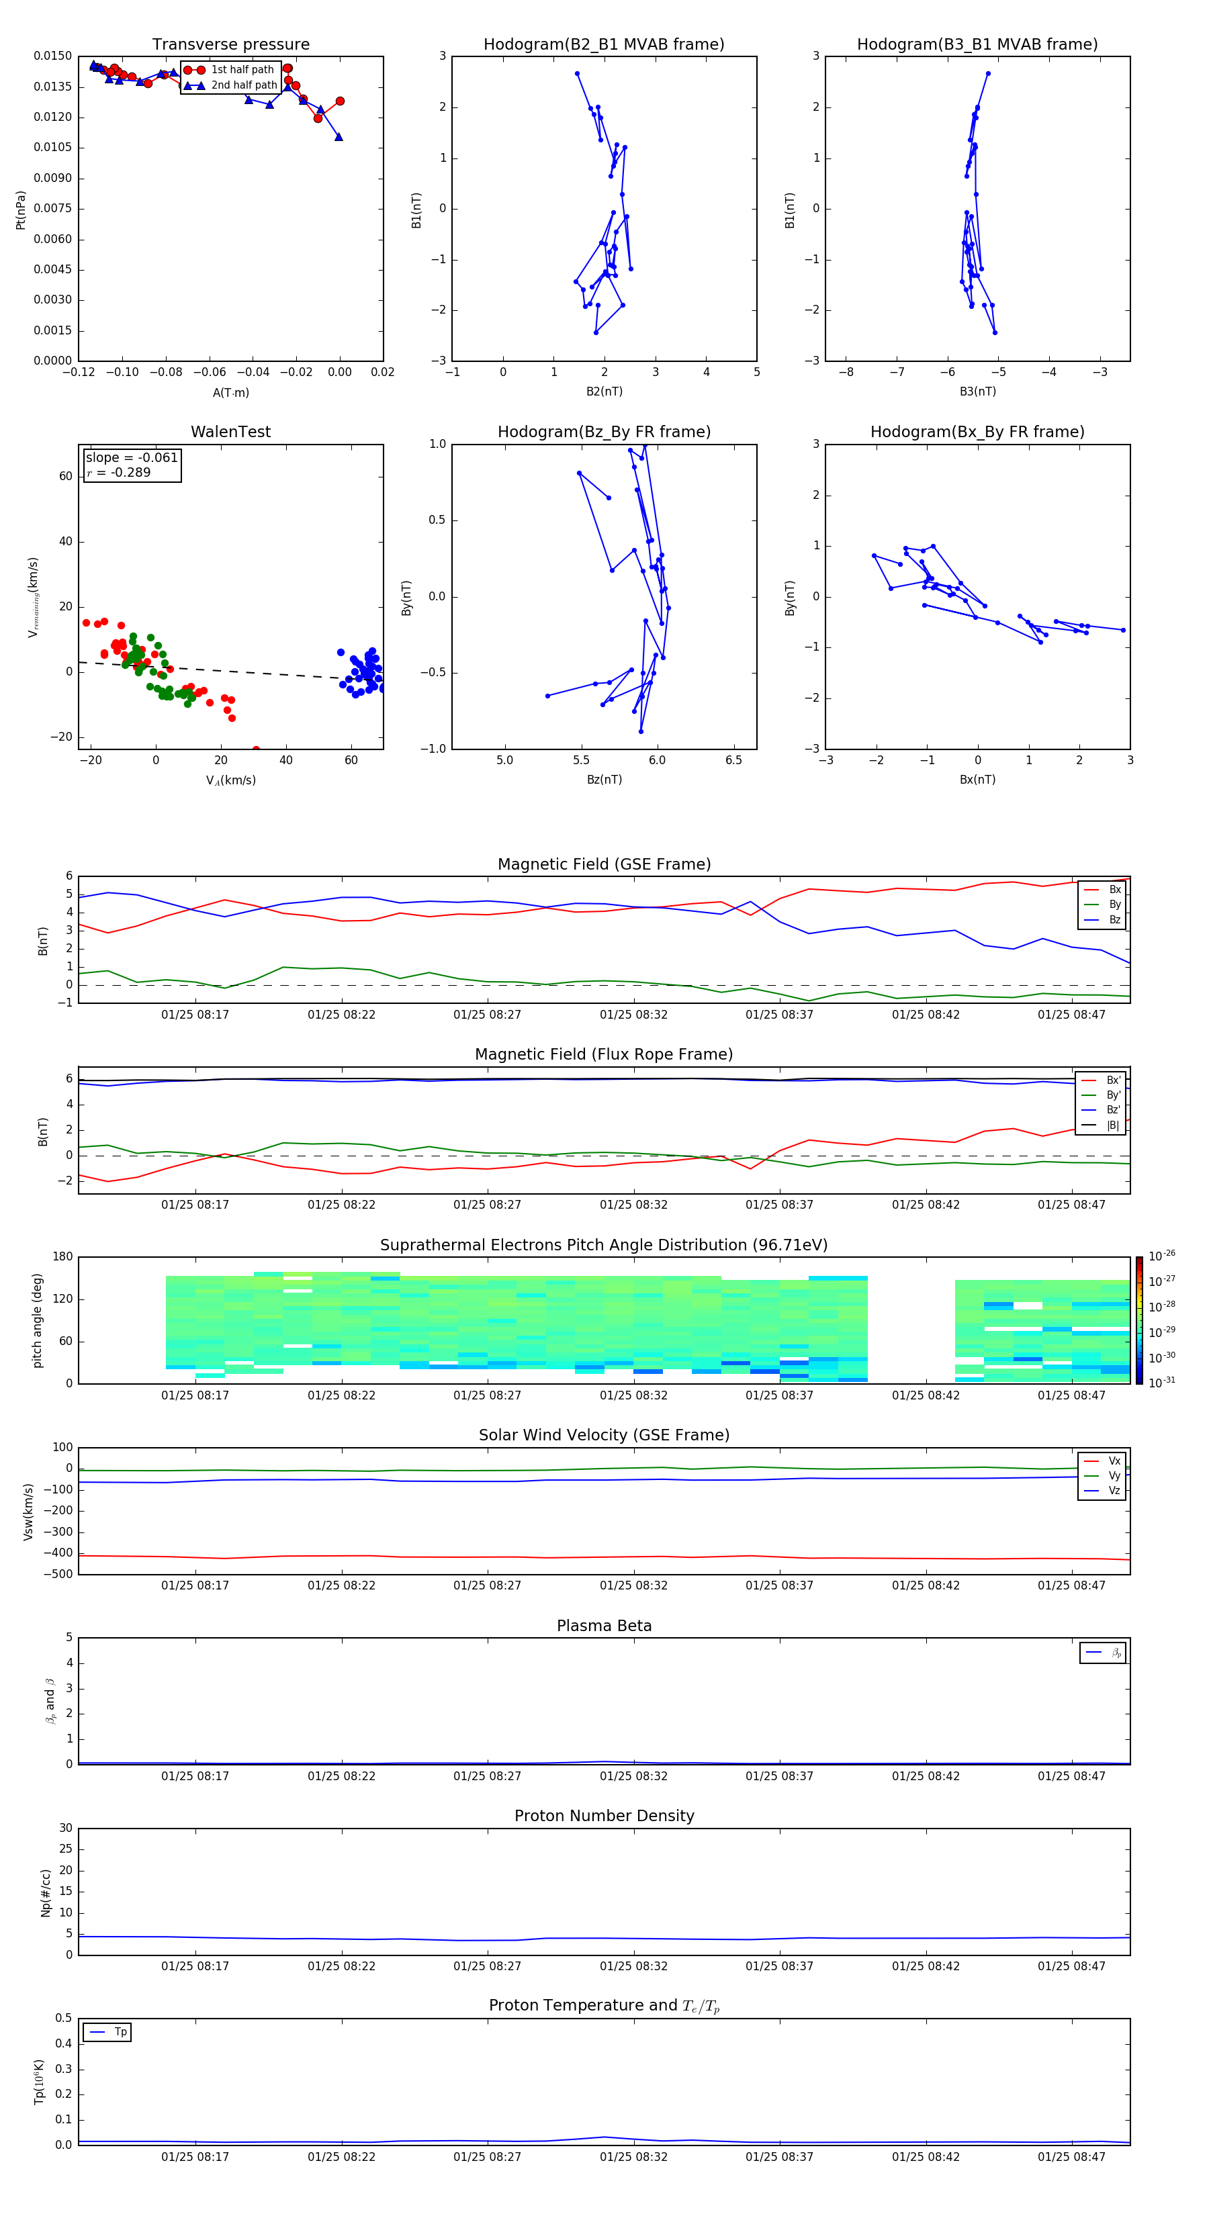The width and height of the screenshot is (1209, 2216).
Task: Click the 'Hodogram(B2_B1 MVAB frame)' title
Action: click(604, 45)
